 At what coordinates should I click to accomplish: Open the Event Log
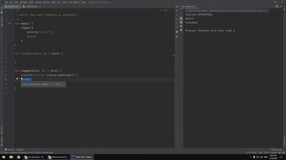click(277, 150)
